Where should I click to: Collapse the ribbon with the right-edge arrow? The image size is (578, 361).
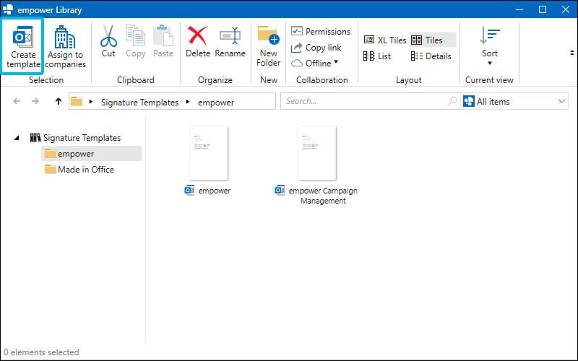[x=571, y=53]
